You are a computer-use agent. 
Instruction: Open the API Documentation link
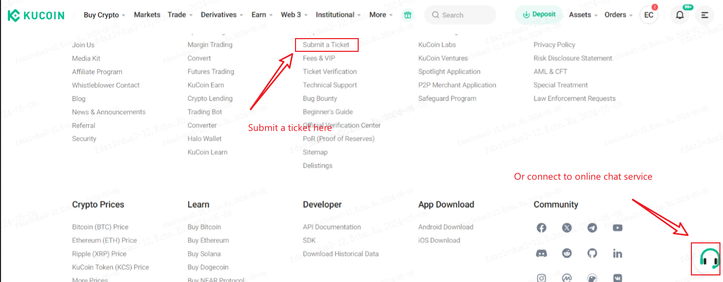[332, 227]
